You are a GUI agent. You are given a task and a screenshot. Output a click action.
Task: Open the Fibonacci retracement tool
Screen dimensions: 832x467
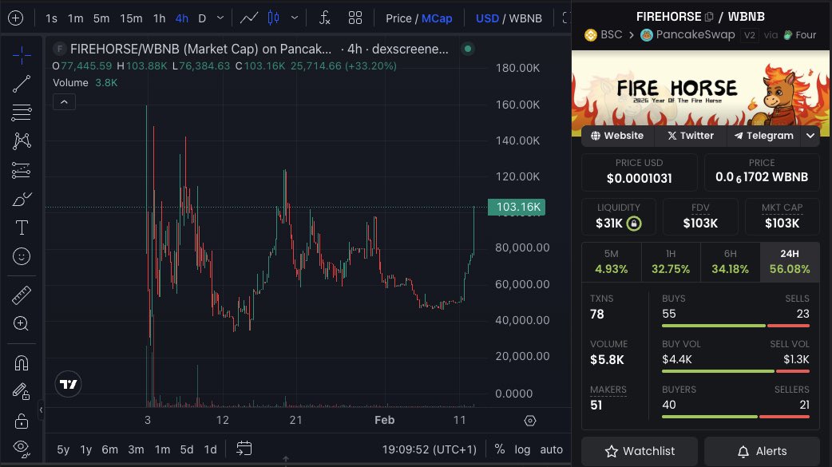[x=22, y=113]
